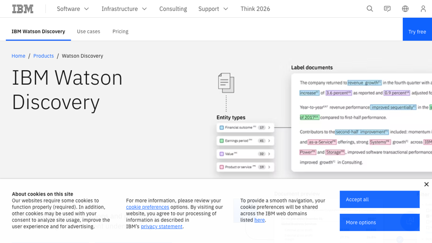The image size is (432, 243).
Task: Click the blue Financial outcome color square
Action: click(221, 127)
